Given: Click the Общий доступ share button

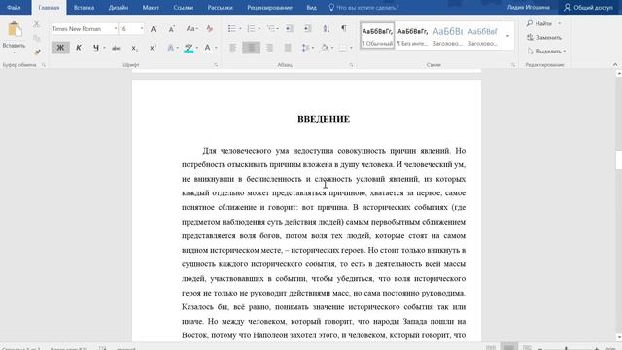Looking at the screenshot, I should pyautogui.click(x=589, y=7).
